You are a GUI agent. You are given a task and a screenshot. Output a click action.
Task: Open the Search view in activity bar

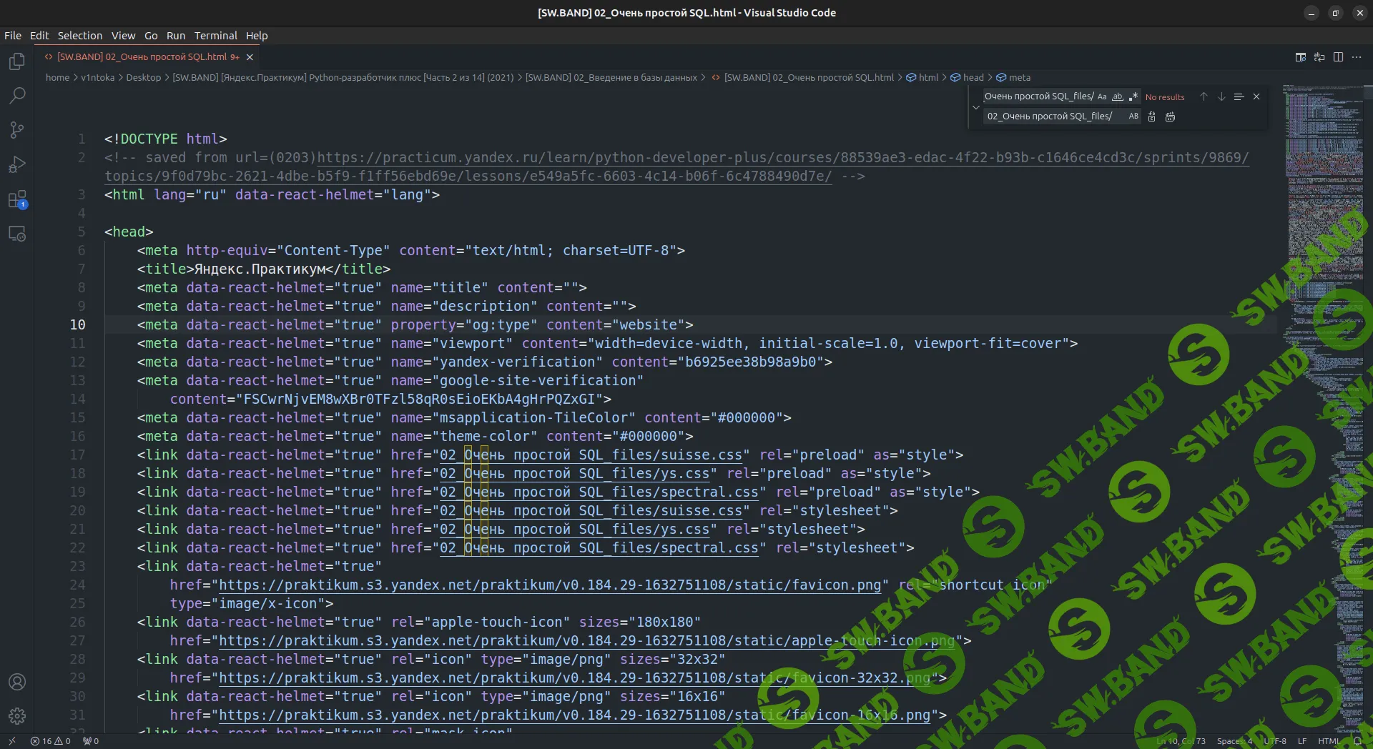tap(17, 95)
